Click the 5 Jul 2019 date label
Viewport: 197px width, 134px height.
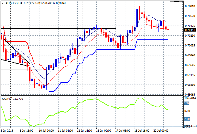[x=7, y=131]
